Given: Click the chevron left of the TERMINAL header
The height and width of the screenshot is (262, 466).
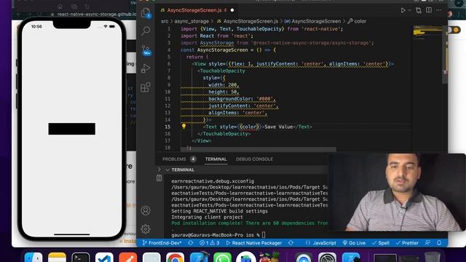Looking at the screenshot, I should coord(159,170).
